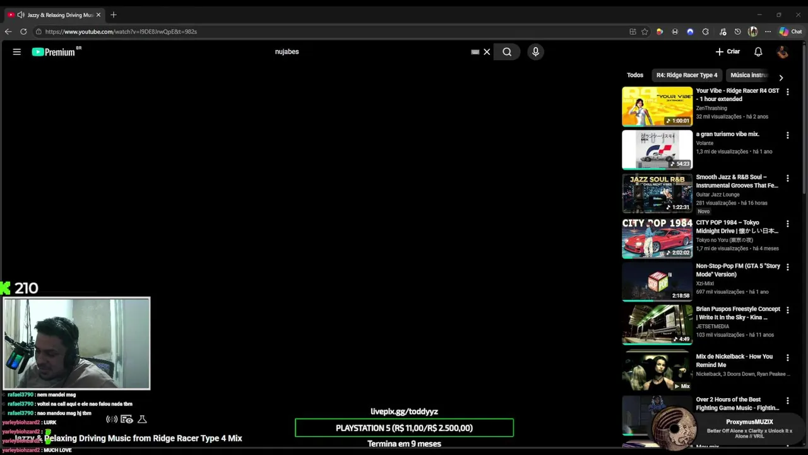Close the Jazzy & Relaxing Driving tab
This screenshot has width=808, height=455.
point(98,15)
